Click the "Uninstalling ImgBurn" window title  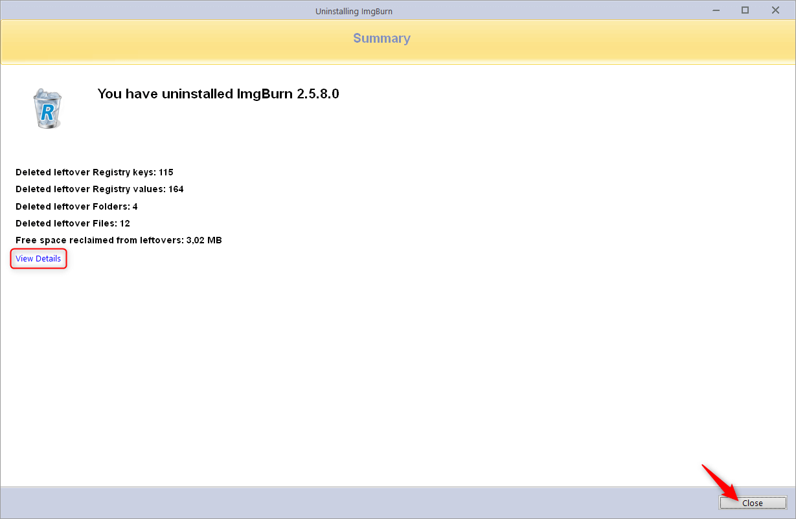354,11
